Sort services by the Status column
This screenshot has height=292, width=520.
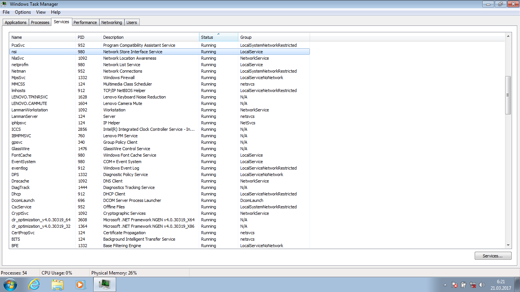[x=219, y=37]
